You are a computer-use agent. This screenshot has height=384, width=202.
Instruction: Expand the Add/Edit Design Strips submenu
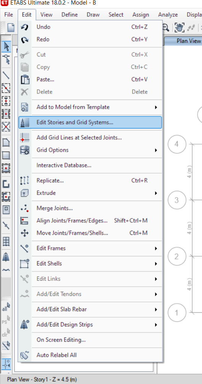coord(156,325)
